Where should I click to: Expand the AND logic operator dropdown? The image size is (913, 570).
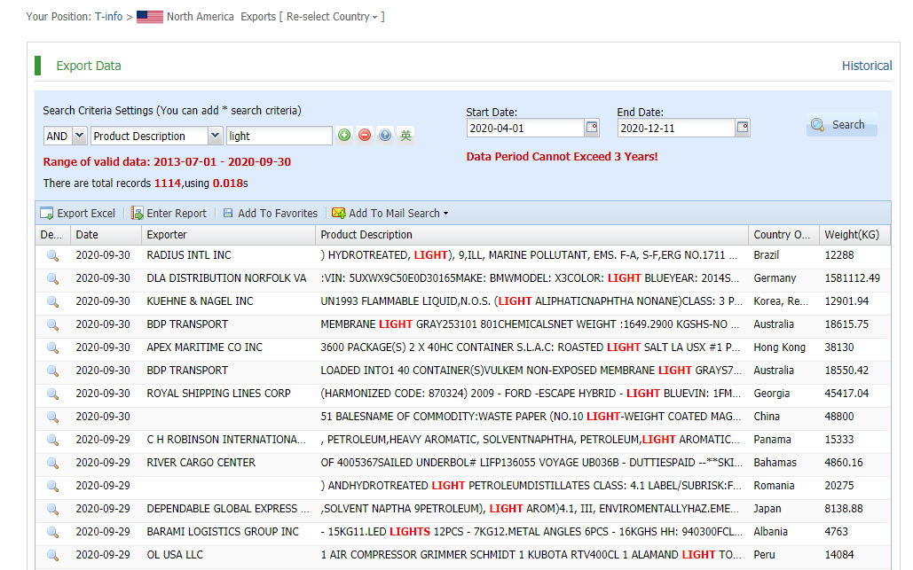pos(79,136)
